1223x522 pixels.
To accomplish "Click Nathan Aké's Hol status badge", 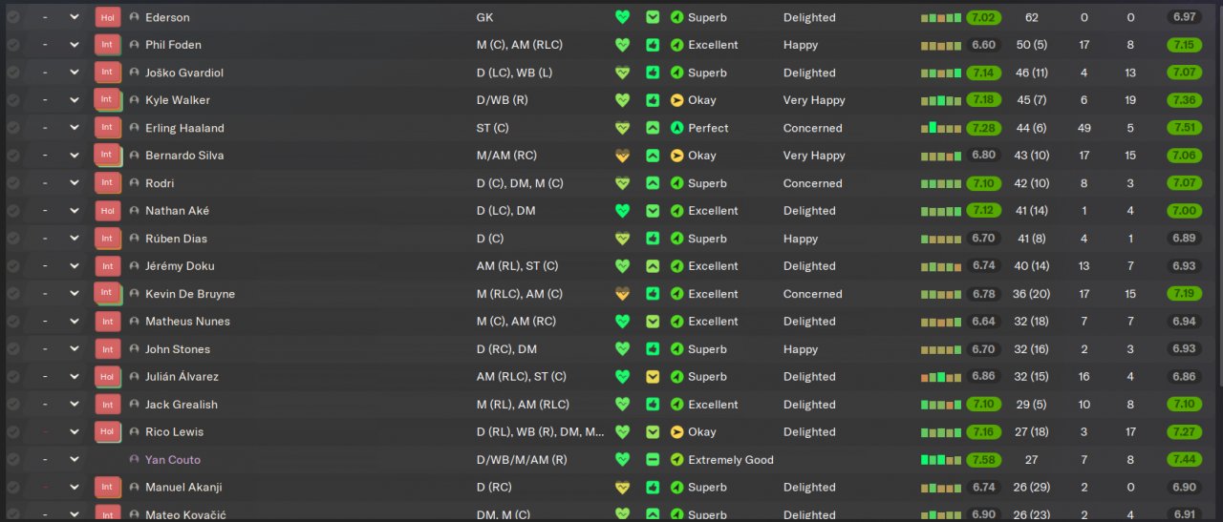I will tap(107, 211).
